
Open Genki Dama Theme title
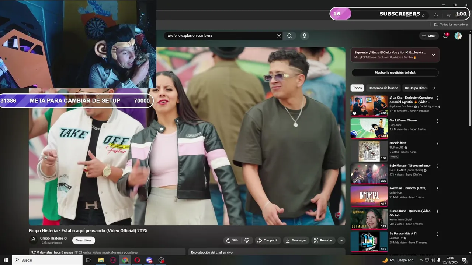pyautogui.click(x=403, y=120)
